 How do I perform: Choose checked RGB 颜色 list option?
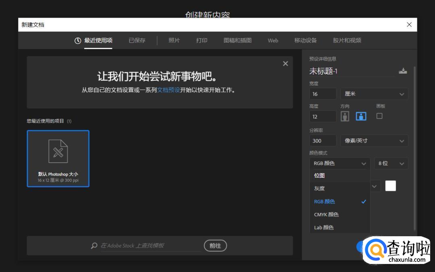coord(340,201)
